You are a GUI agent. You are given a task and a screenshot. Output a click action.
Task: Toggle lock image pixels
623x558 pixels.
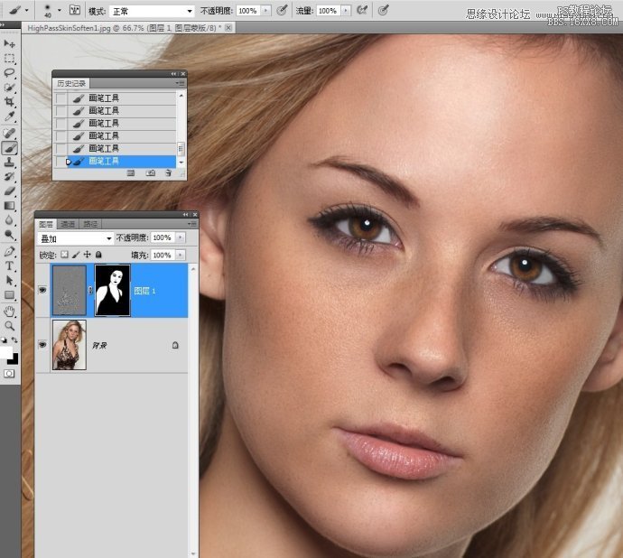tap(76, 255)
